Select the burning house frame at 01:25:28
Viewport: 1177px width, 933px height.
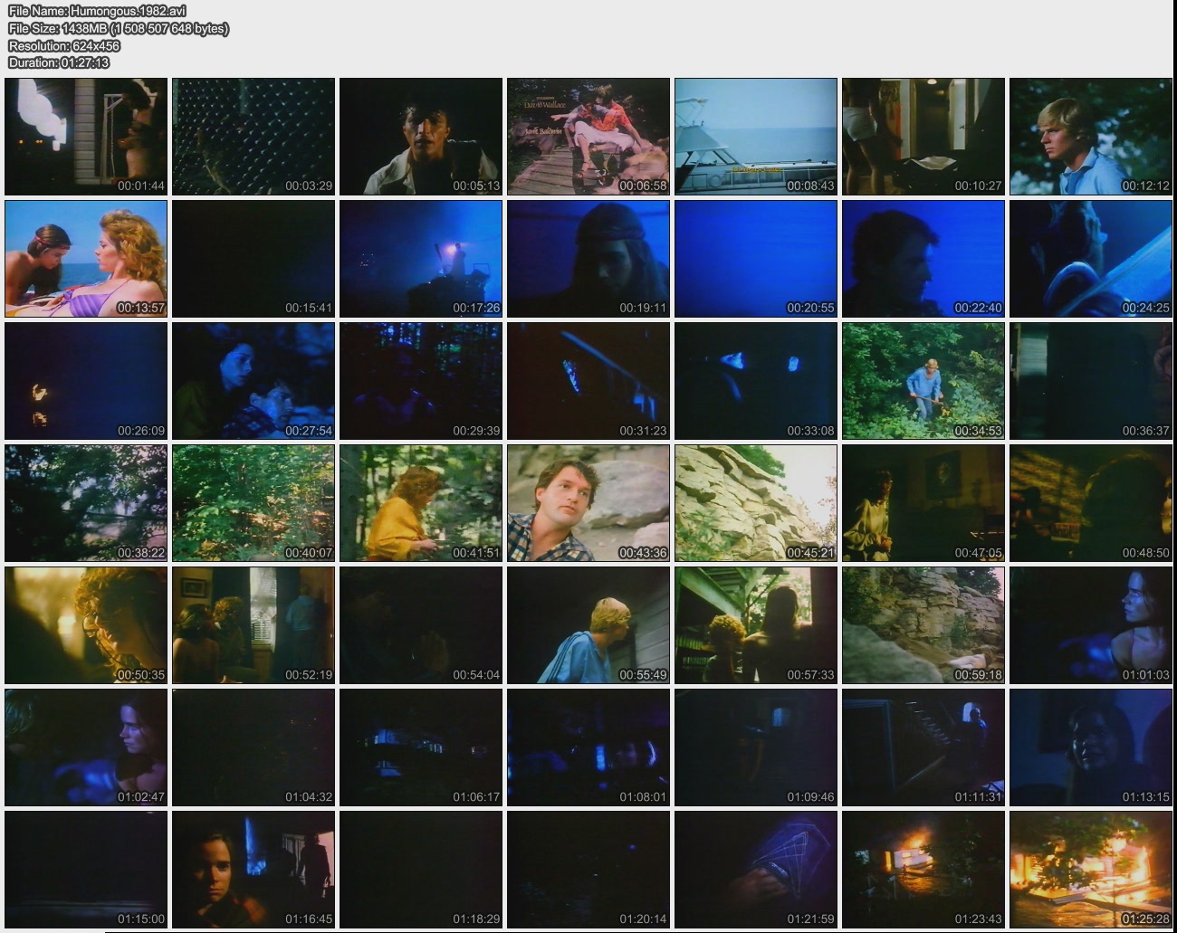(1091, 870)
